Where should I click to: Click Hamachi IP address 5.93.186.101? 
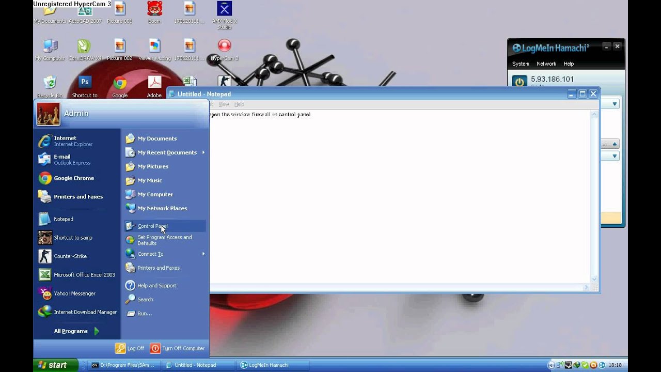click(552, 79)
